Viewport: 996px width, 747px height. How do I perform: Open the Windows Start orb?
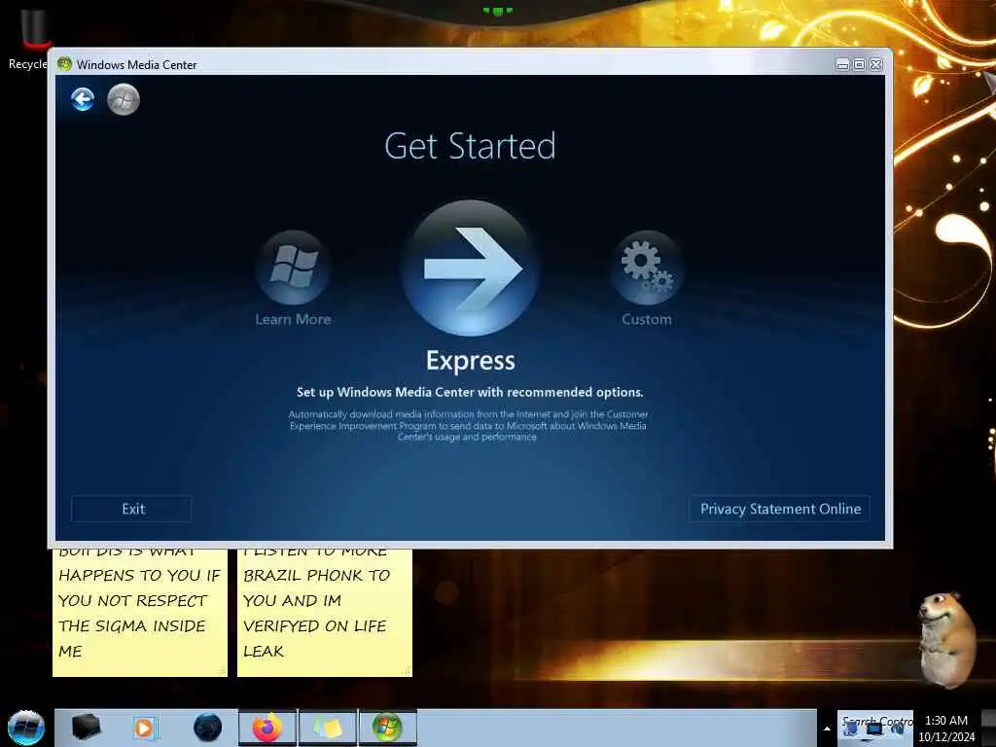[26, 728]
